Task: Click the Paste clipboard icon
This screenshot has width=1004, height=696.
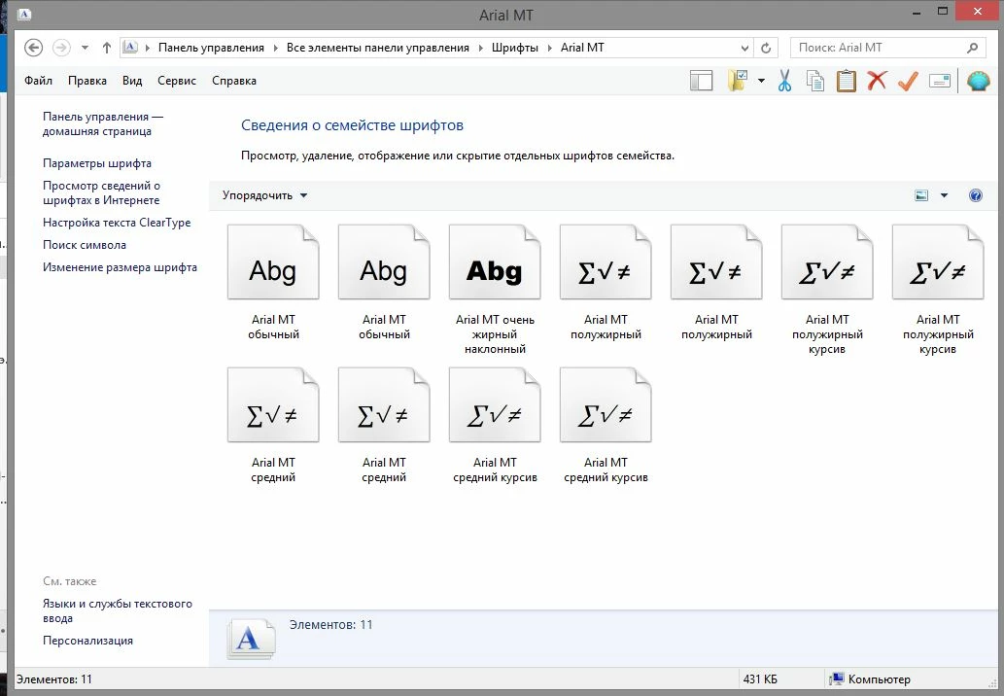Action: click(x=846, y=81)
